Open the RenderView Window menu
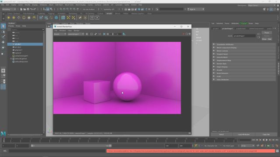Viewport: 280px width, 157px height. tap(63, 31)
